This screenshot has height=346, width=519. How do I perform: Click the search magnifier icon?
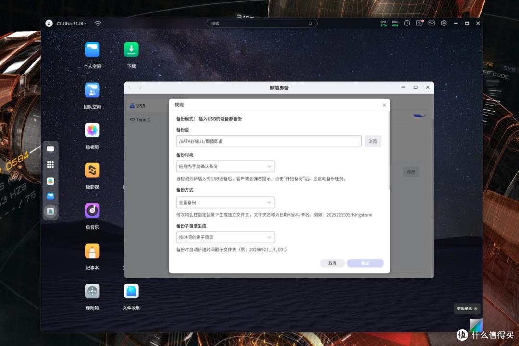click(x=310, y=23)
